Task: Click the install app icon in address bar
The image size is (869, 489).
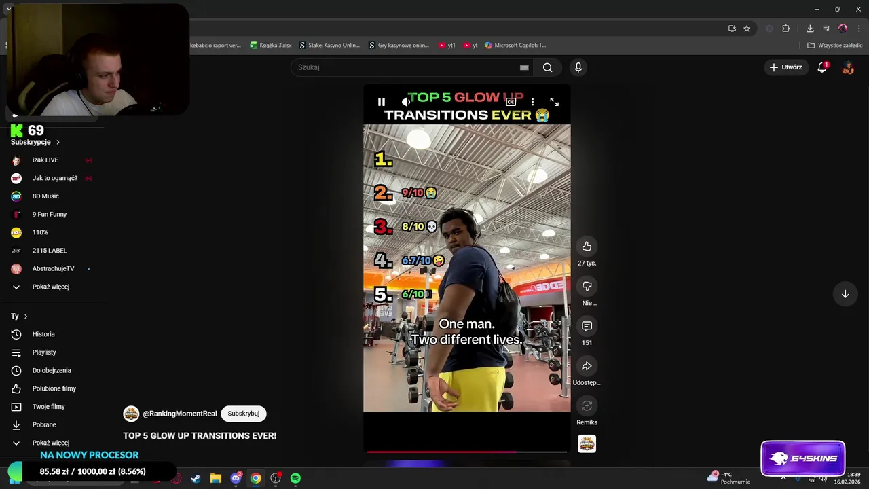Action: pyautogui.click(x=732, y=29)
